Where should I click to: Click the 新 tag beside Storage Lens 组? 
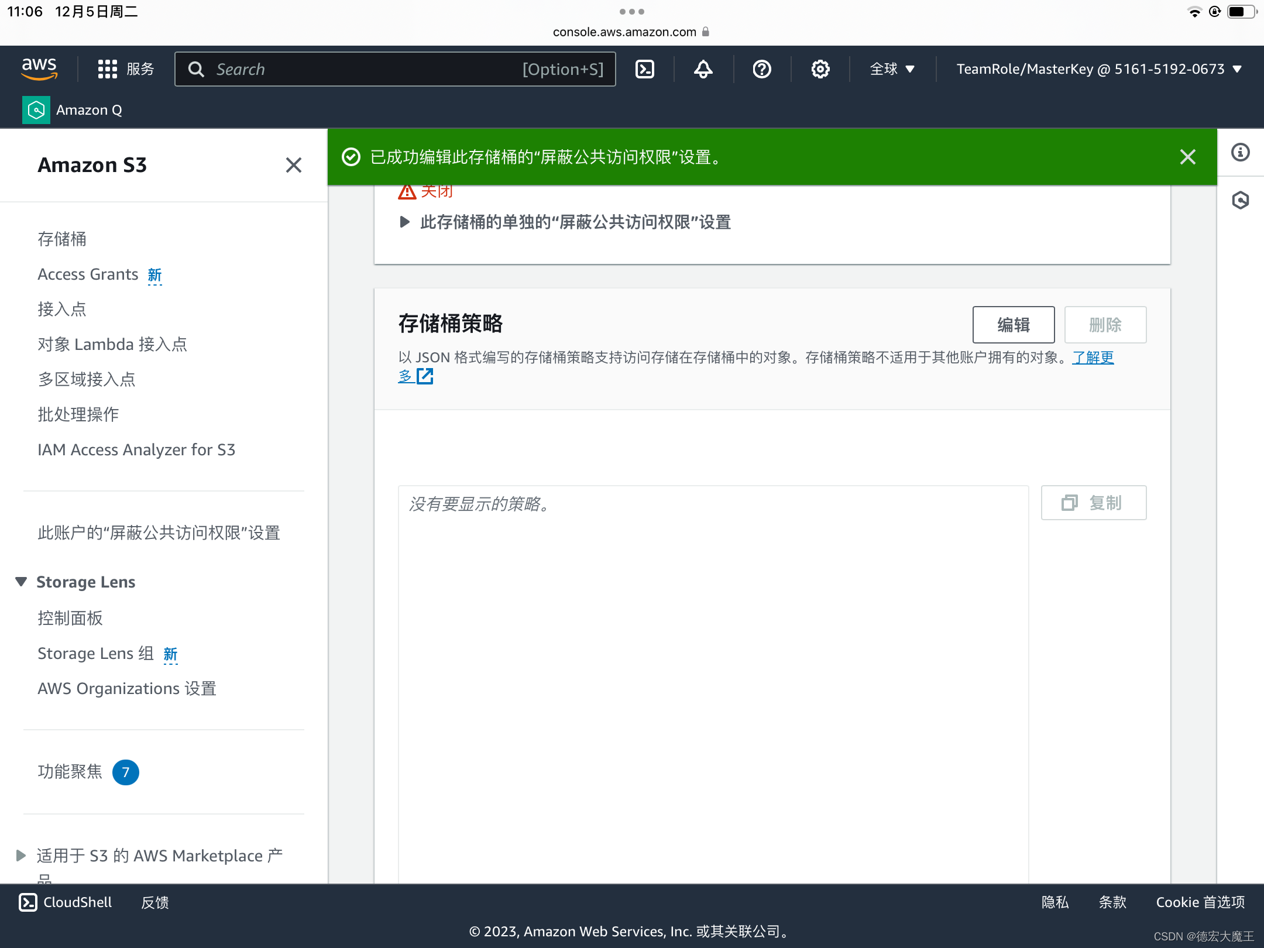click(x=170, y=654)
